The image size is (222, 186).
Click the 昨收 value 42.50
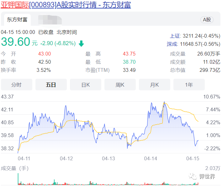pos(45,62)
